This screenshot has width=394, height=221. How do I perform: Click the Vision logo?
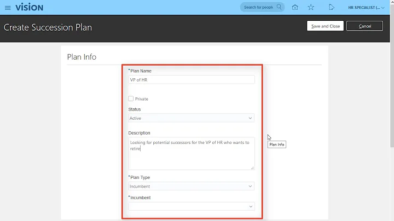pyautogui.click(x=30, y=8)
